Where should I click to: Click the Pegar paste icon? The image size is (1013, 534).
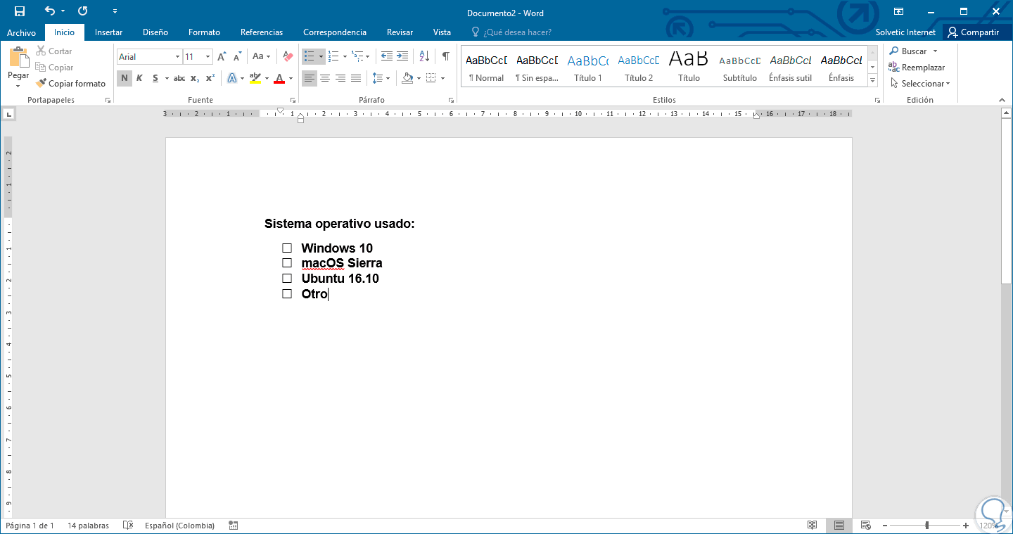tap(18, 57)
